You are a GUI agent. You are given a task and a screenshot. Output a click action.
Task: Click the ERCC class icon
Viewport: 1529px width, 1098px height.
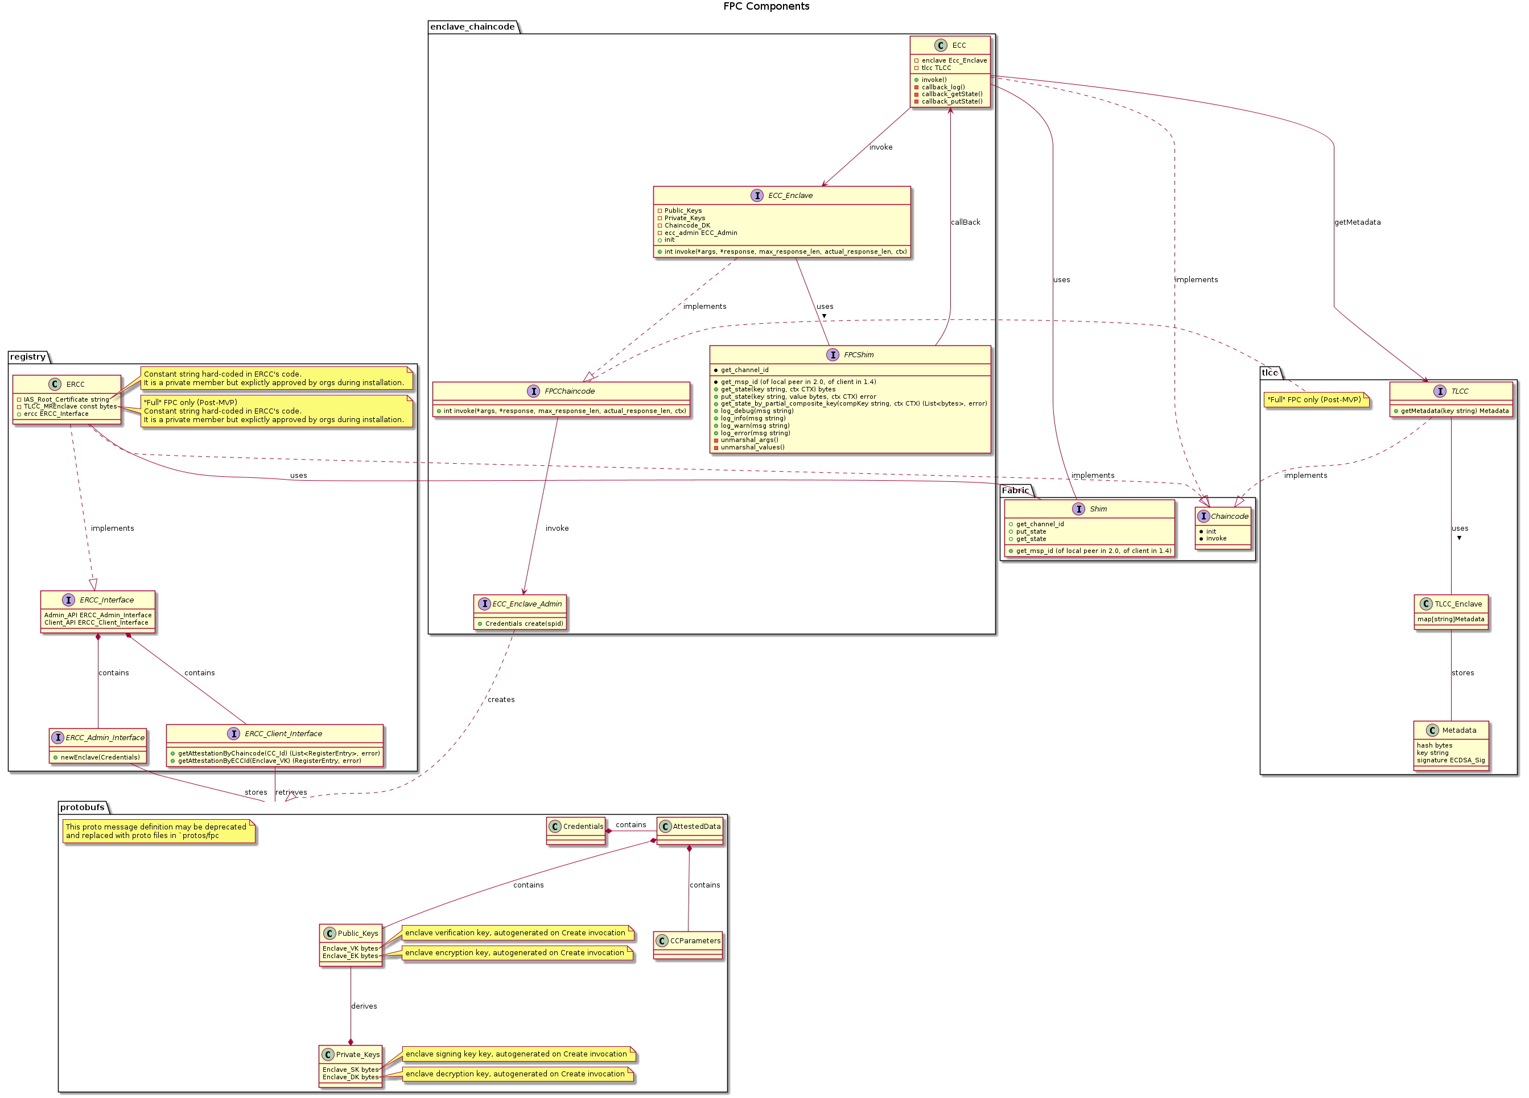pos(55,384)
